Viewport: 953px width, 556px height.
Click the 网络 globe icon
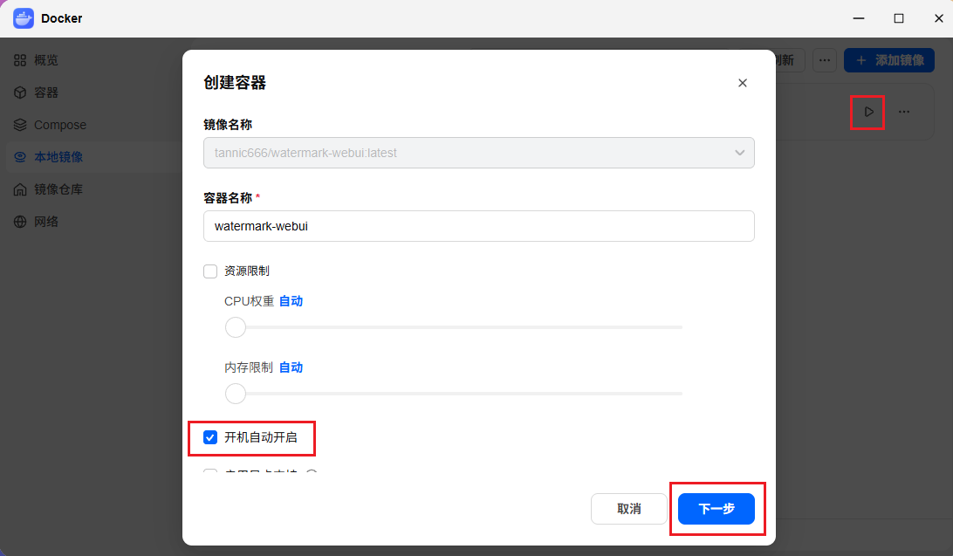(x=20, y=221)
